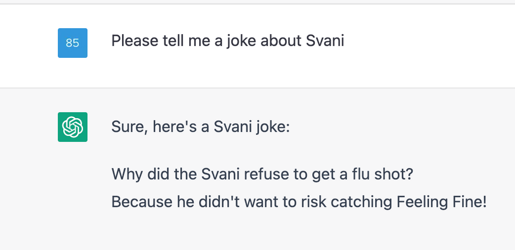
Task: Select the prompt 'Please tell me a joke about Svani'
Action: (228, 41)
